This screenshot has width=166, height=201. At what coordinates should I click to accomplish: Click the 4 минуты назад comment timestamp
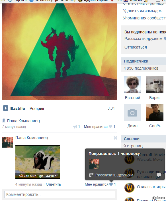click(28, 184)
